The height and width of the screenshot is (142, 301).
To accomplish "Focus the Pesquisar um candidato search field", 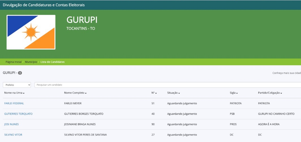I will (x=167, y=85).
